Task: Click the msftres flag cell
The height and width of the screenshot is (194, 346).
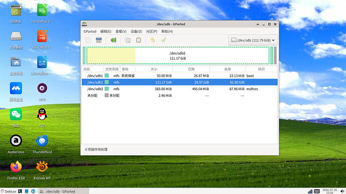Action: (x=252, y=89)
